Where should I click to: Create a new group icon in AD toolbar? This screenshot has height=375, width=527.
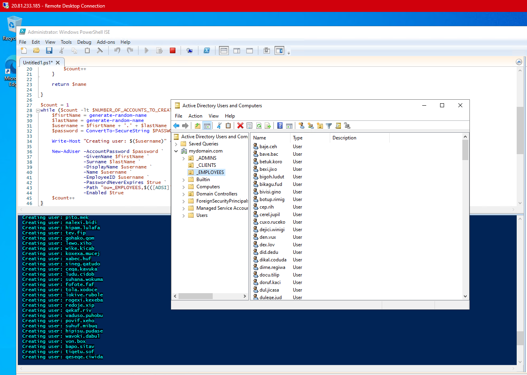311,126
